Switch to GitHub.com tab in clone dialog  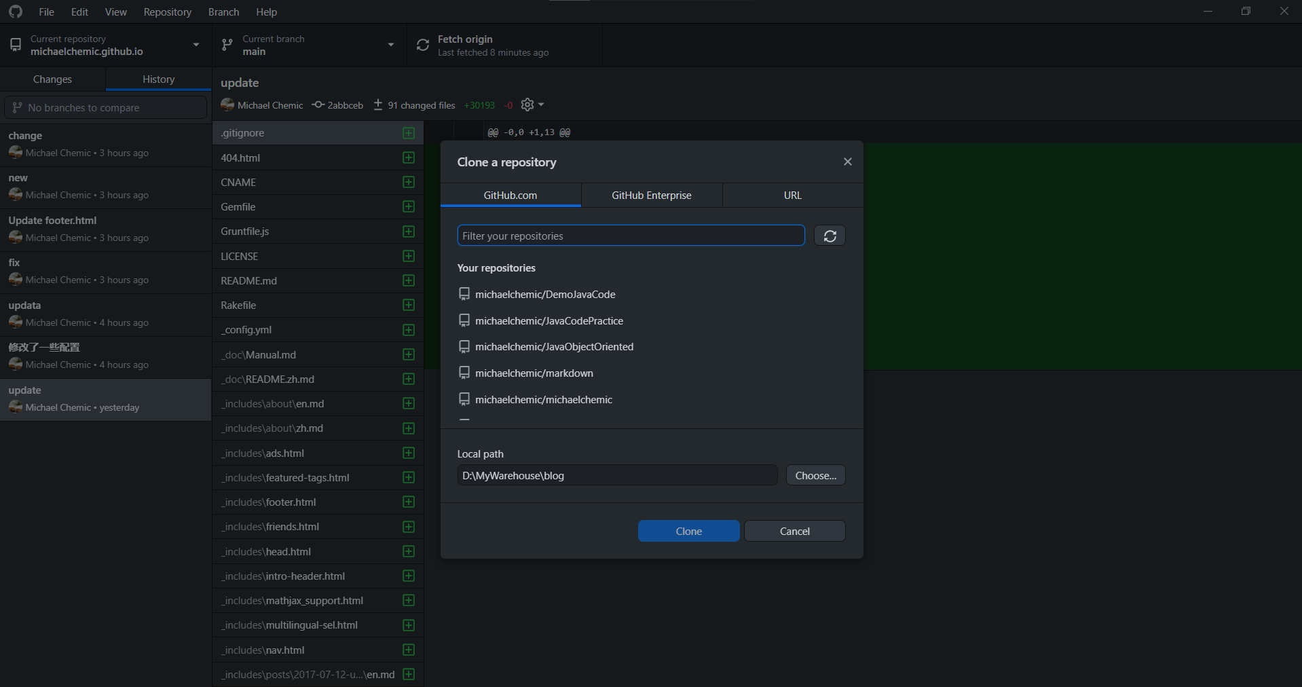click(510, 195)
